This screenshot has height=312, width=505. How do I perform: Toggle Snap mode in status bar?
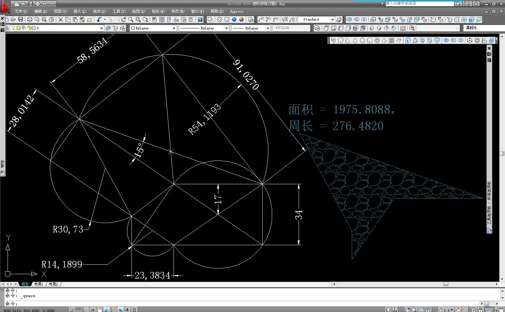[72, 310]
